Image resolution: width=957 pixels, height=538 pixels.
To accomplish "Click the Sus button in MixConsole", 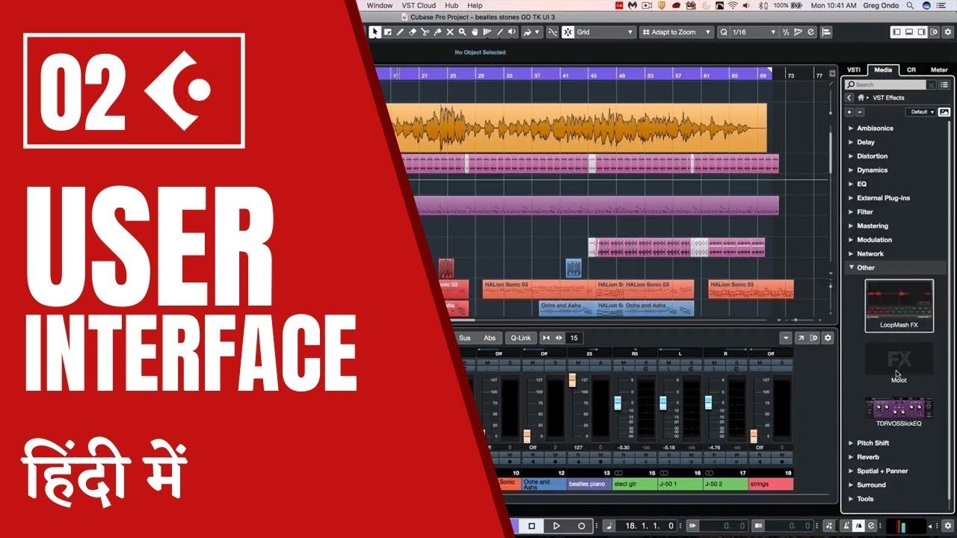I will pyautogui.click(x=465, y=338).
